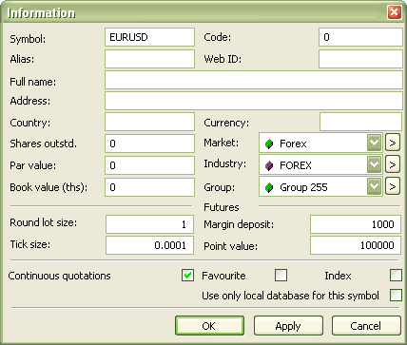407x345 pixels.
Task: Close the Information dialog window
Action: click(394, 12)
